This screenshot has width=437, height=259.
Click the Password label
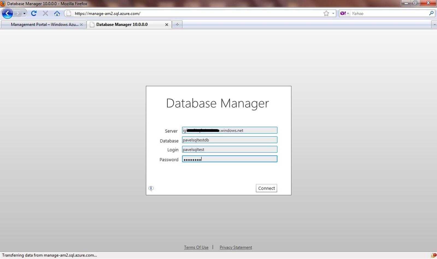pos(169,159)
